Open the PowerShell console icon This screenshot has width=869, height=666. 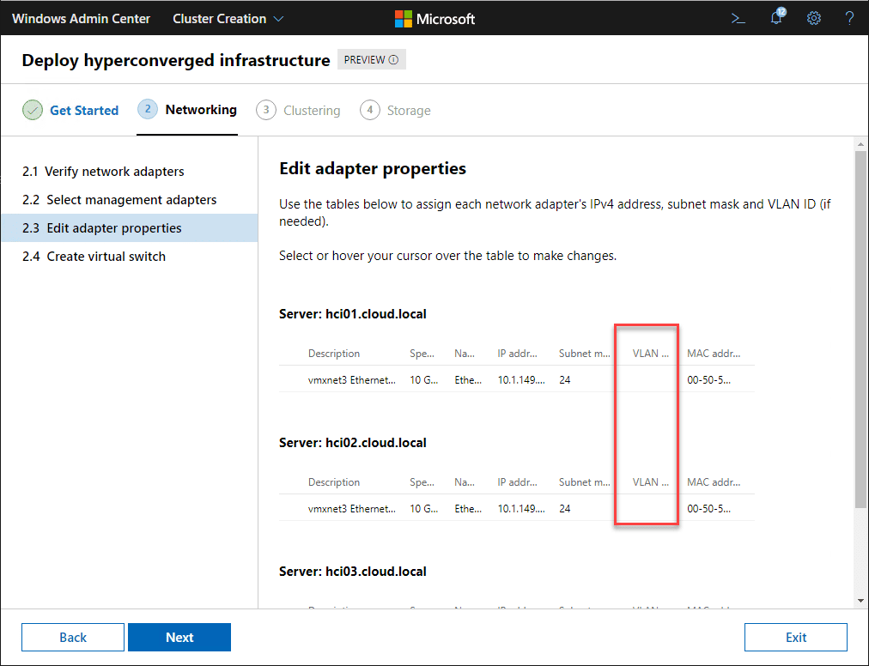coord(738,18)
